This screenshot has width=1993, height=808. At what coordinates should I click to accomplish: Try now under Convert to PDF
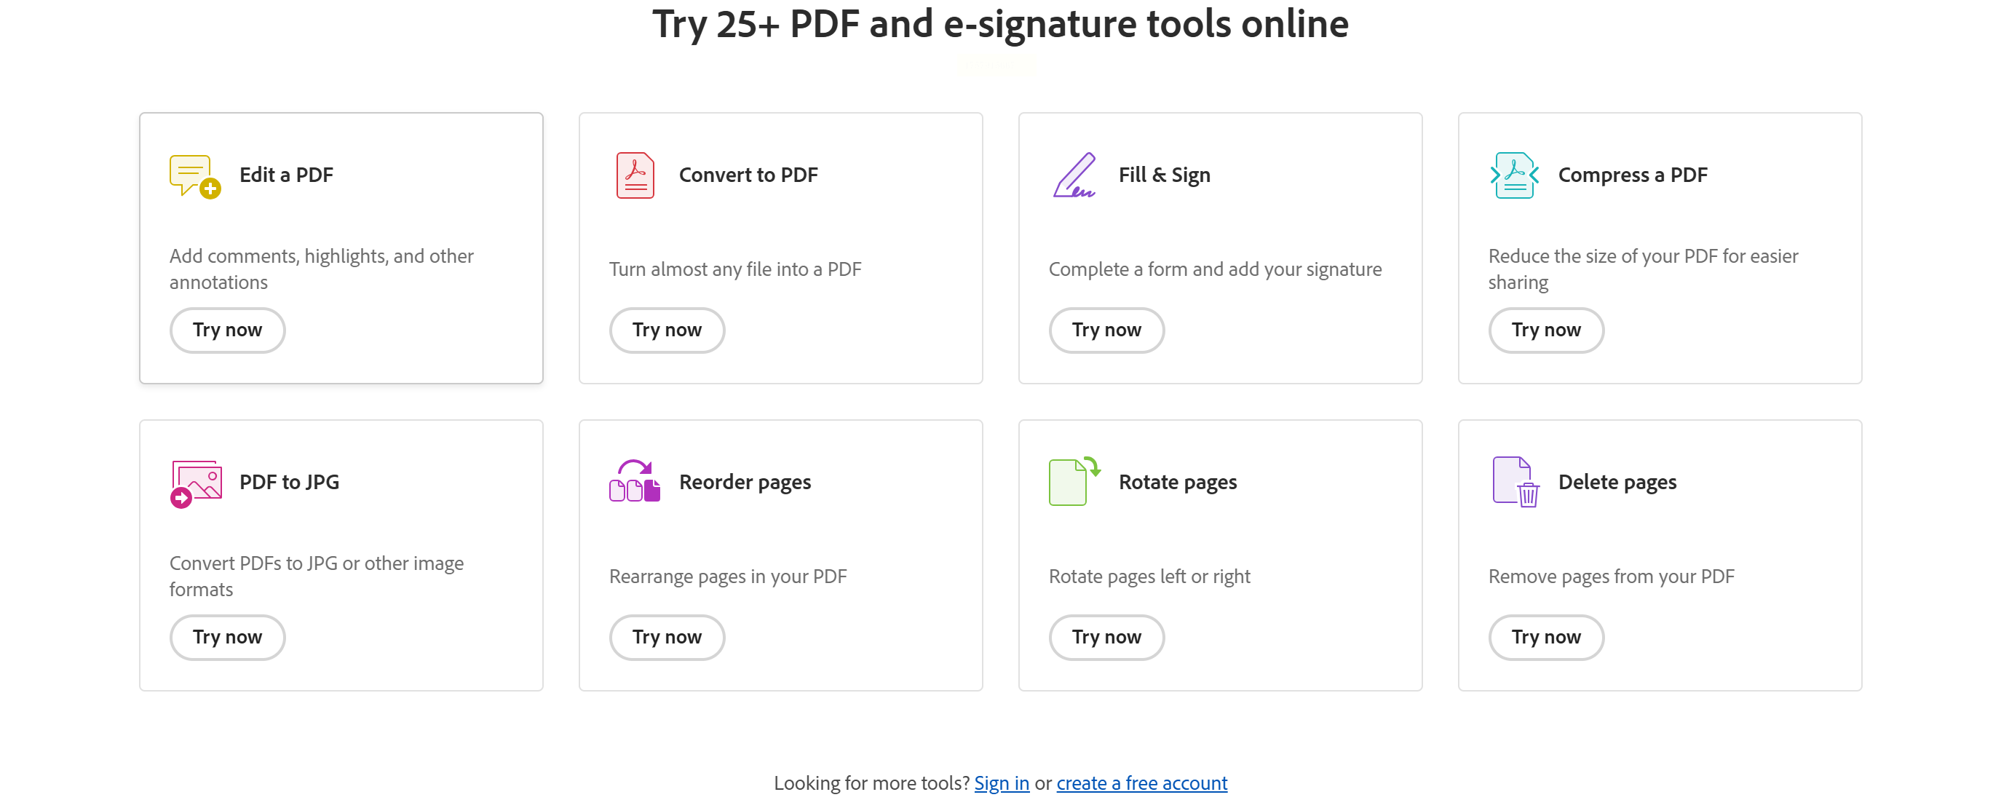pyautogui.click(x=667, y=330)
